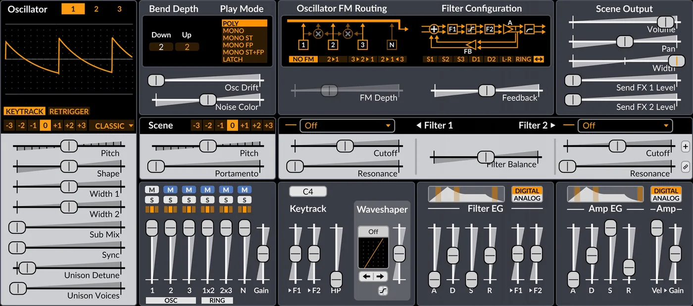Image resolution: width=693 pixels, height=306 pixels.
Task: Solo the 2x3 ring modulation channel
Action: tap(226, 200)
